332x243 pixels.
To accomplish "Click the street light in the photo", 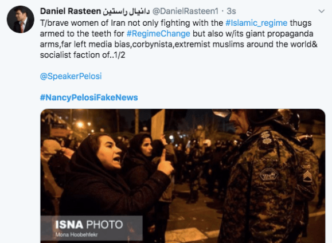I will (x=80, y=125).
